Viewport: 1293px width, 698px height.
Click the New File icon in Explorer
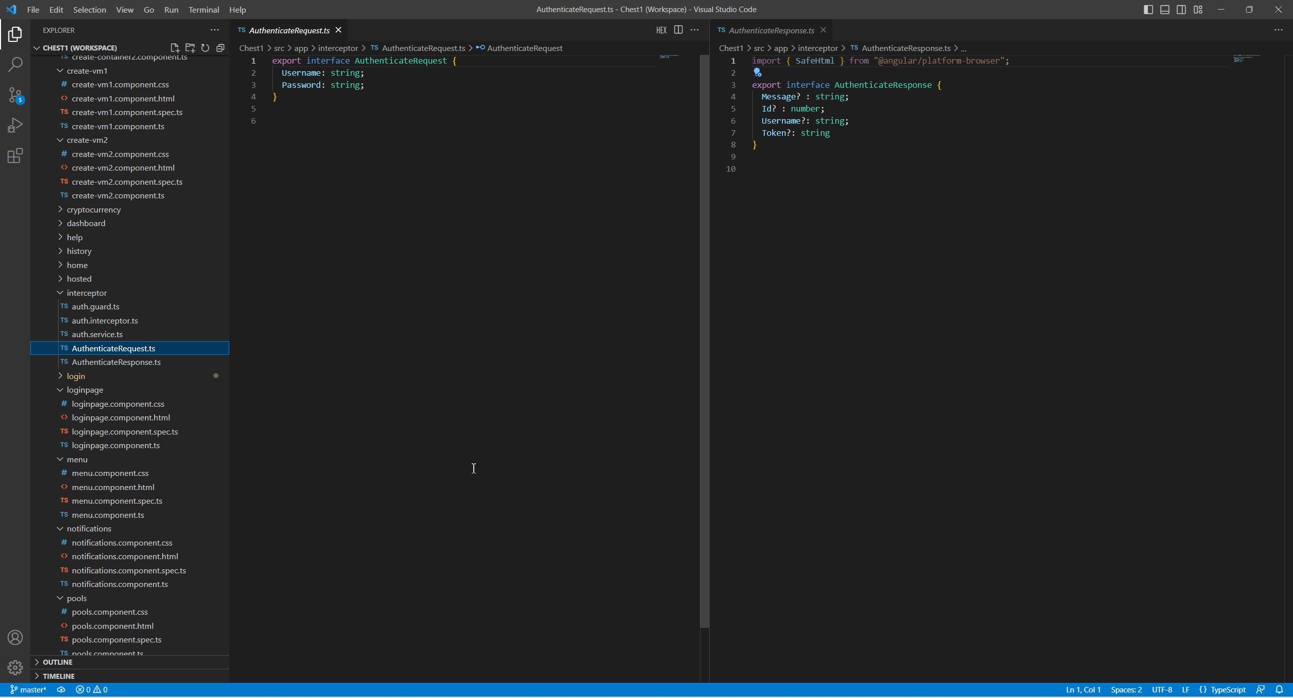pos(175,48)
